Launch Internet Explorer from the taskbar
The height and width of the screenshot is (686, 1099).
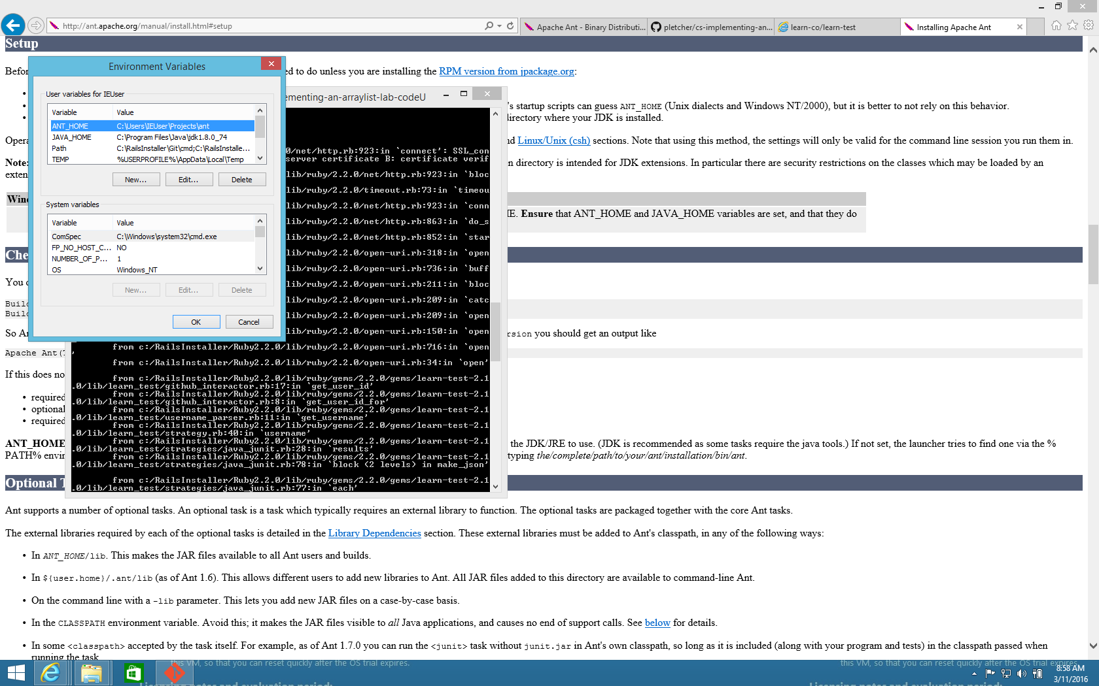tap(49, 673)
